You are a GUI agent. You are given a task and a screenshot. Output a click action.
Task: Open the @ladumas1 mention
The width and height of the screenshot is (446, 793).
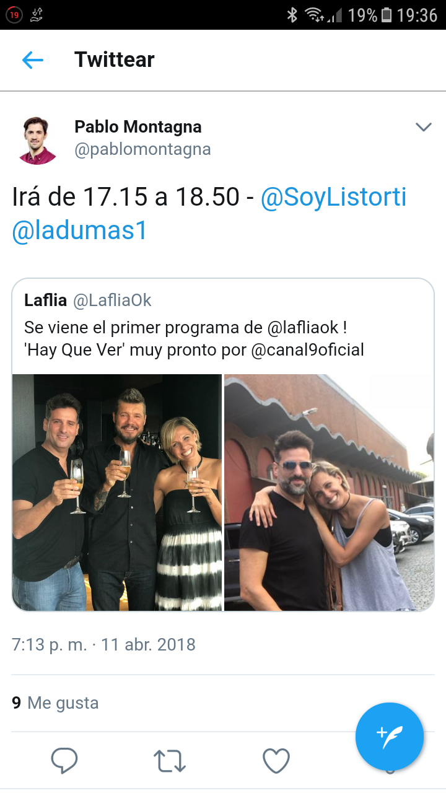click(79, 230)
